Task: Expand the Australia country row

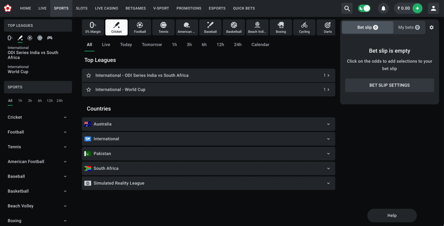Action: coord(209,124)
